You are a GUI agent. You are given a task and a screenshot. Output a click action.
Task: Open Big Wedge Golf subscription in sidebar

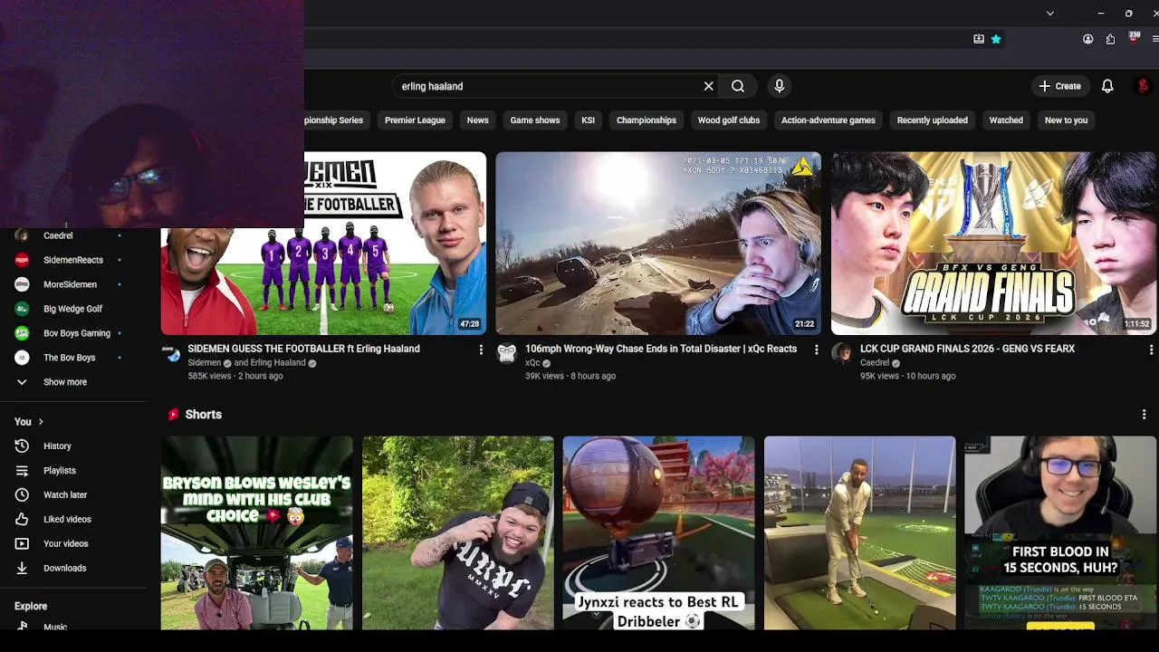point(72,309)
